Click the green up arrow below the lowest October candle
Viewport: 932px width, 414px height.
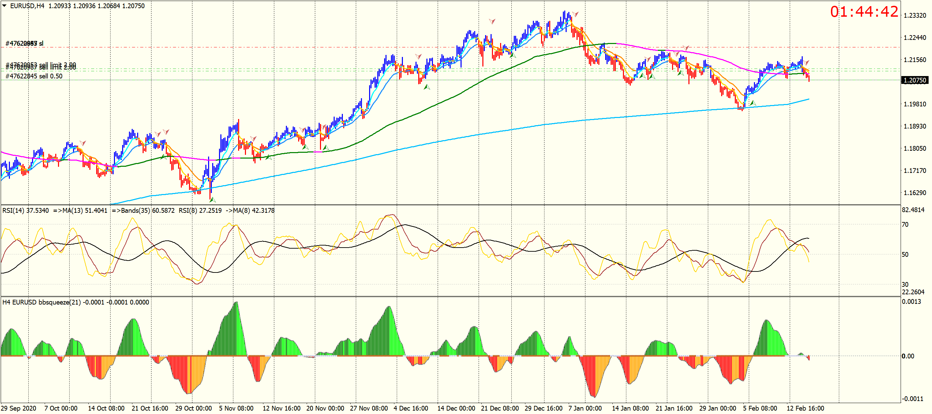(213, 199)
